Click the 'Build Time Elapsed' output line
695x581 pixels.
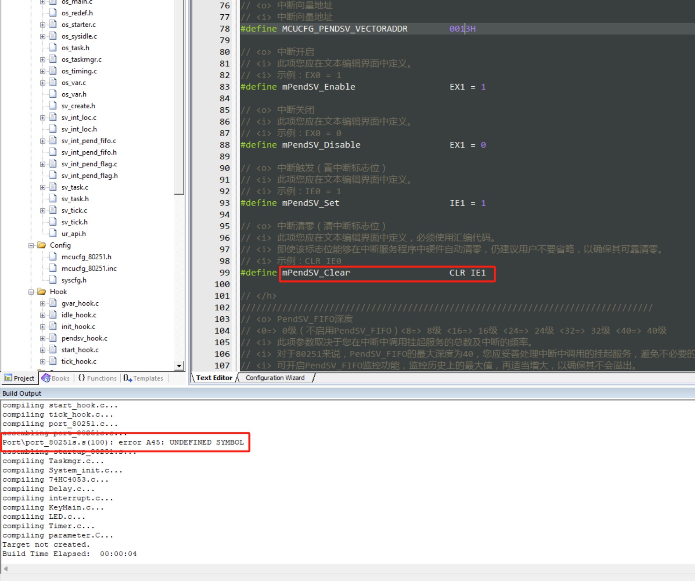[x=70, y=554]
